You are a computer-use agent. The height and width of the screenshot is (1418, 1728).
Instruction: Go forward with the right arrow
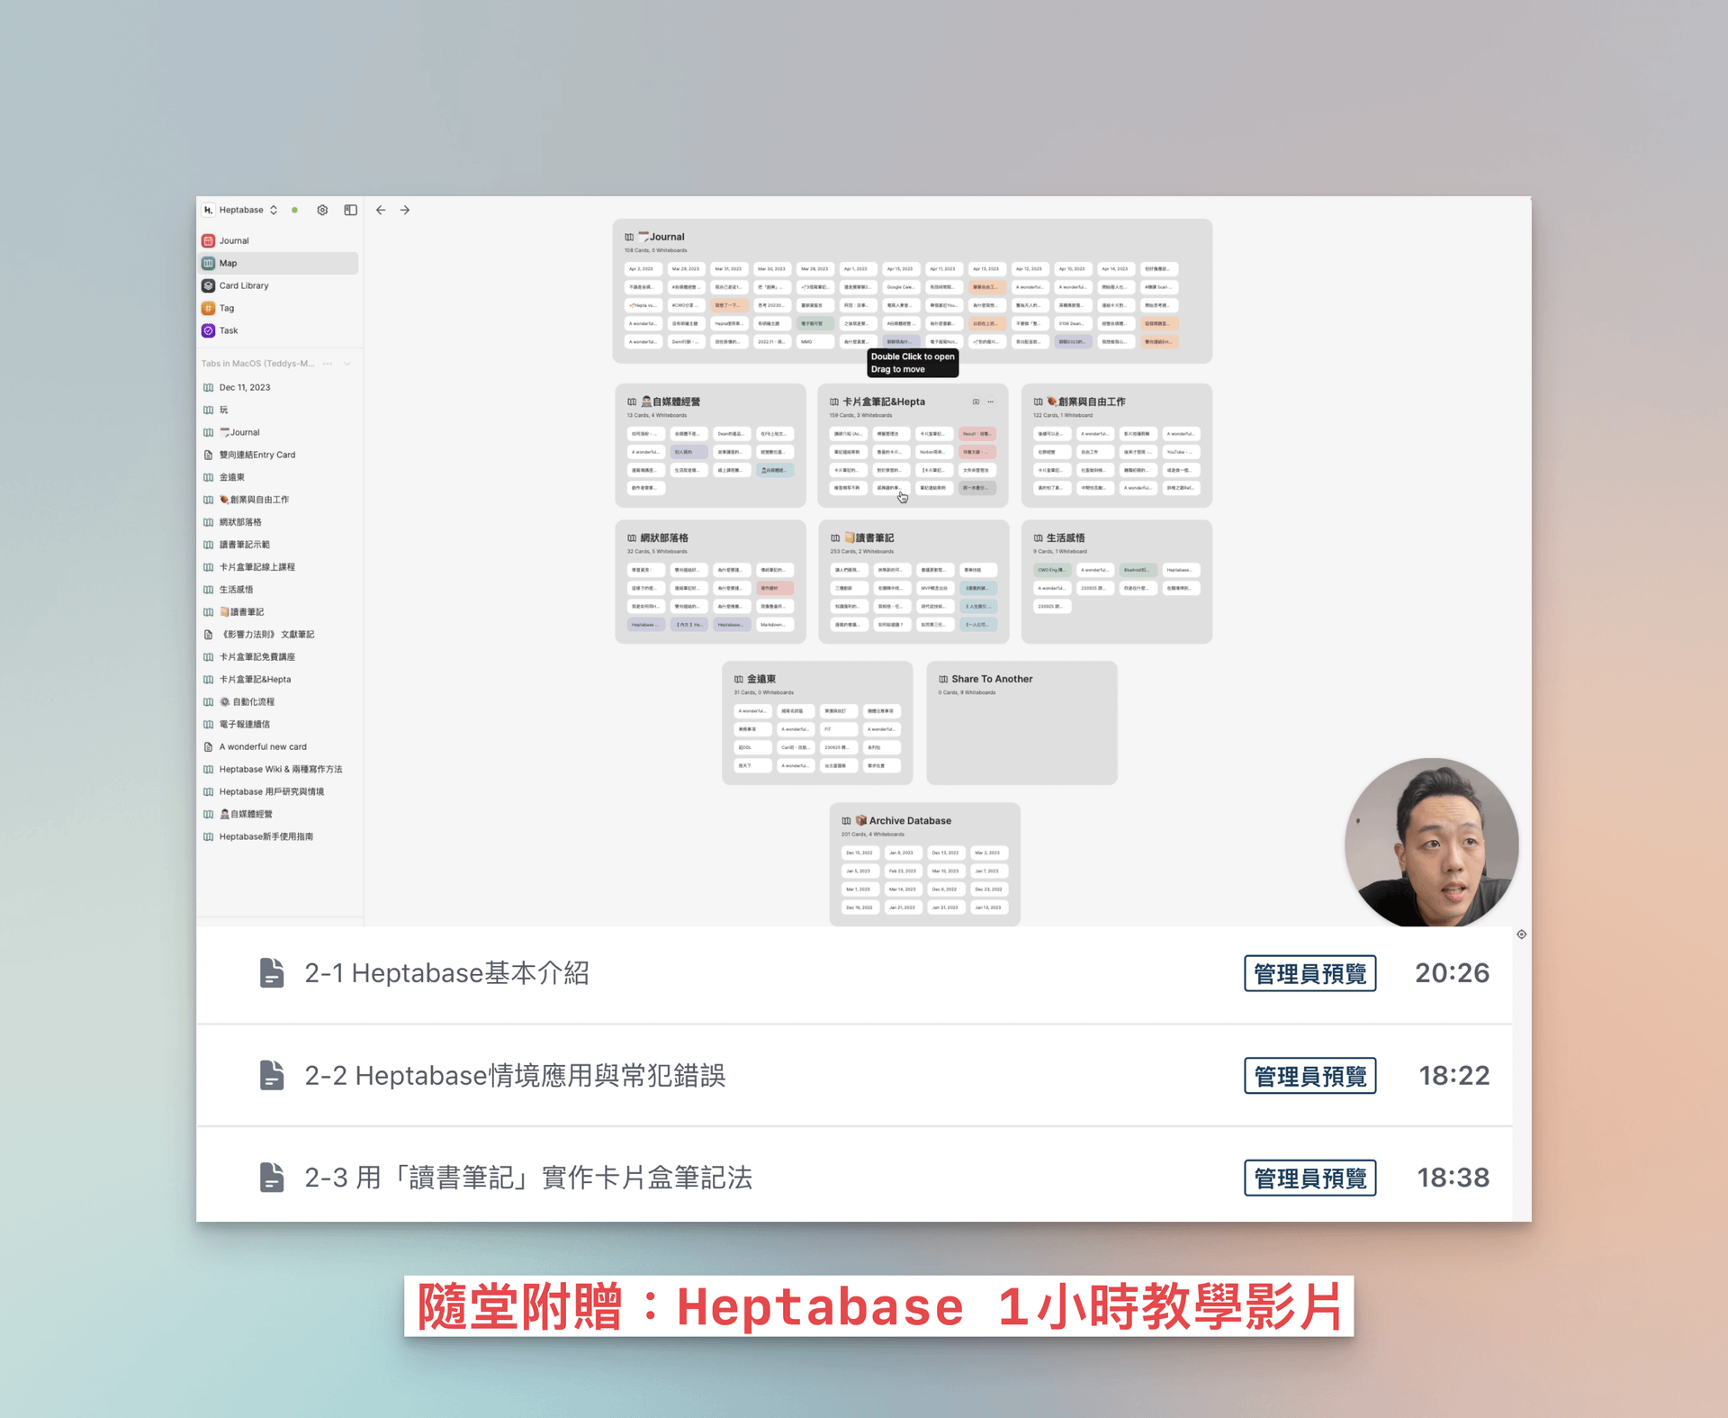click(x=405, y=210)
